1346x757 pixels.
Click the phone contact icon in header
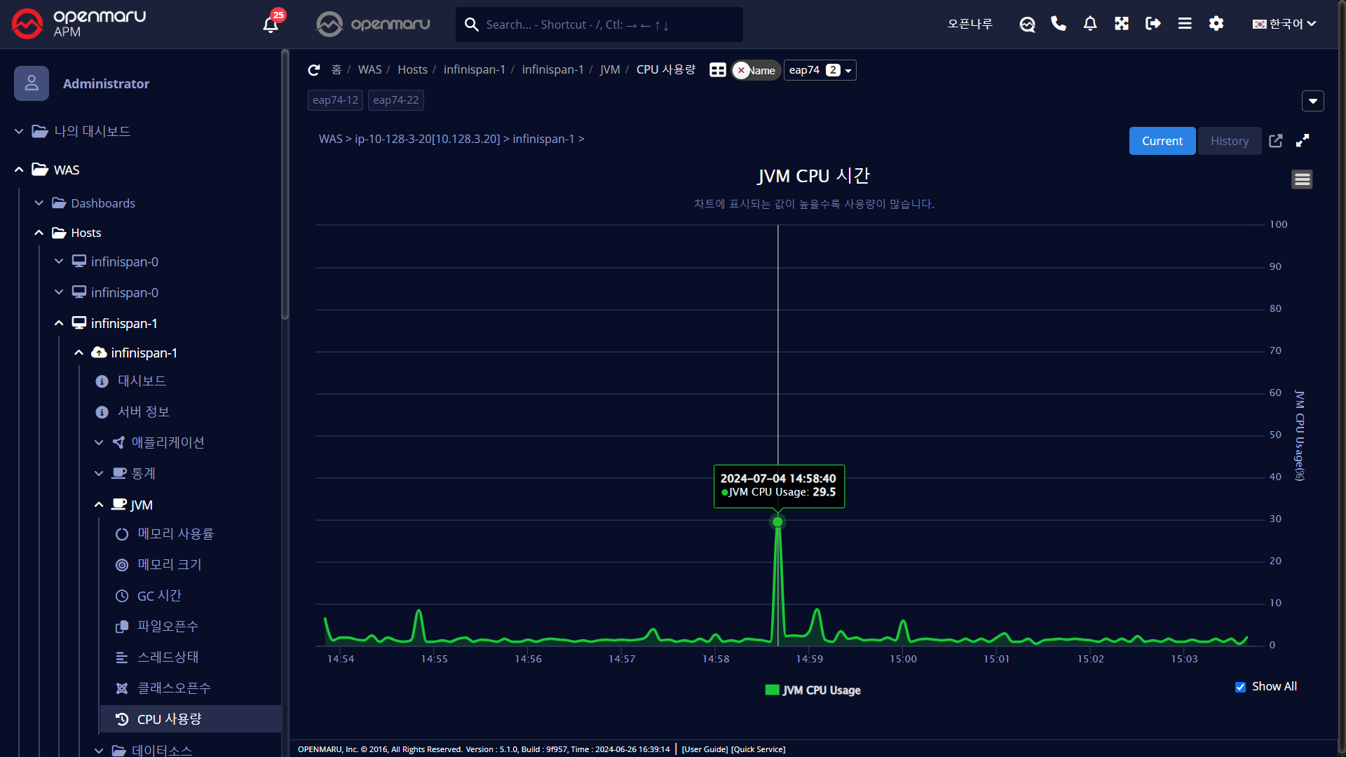click(x=1059, y=24)
